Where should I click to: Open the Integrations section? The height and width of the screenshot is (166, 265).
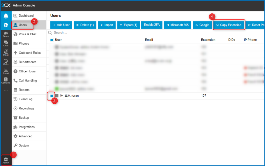pyautogui.click(x=29, y=127)
